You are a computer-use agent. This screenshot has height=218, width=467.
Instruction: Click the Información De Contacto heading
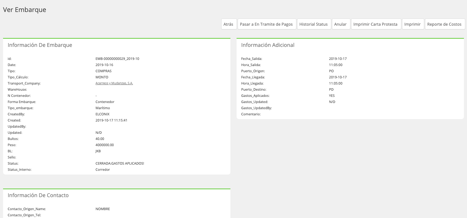pos(38,195)
